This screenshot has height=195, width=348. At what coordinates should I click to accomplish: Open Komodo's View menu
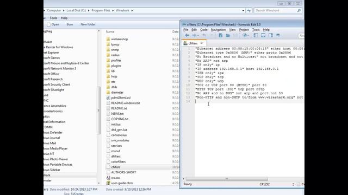tap(232, 30)
